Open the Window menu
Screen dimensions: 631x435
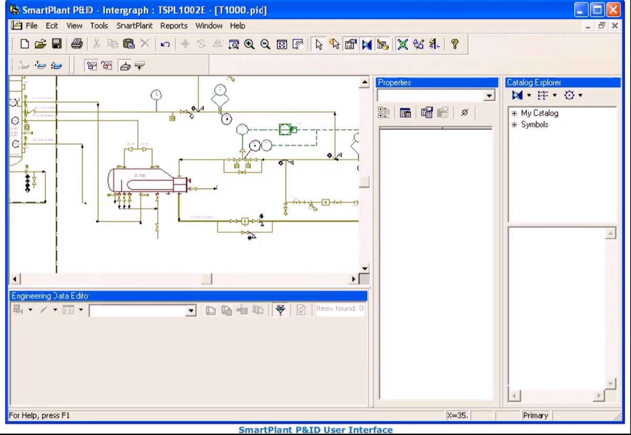[x=209, y=25]
